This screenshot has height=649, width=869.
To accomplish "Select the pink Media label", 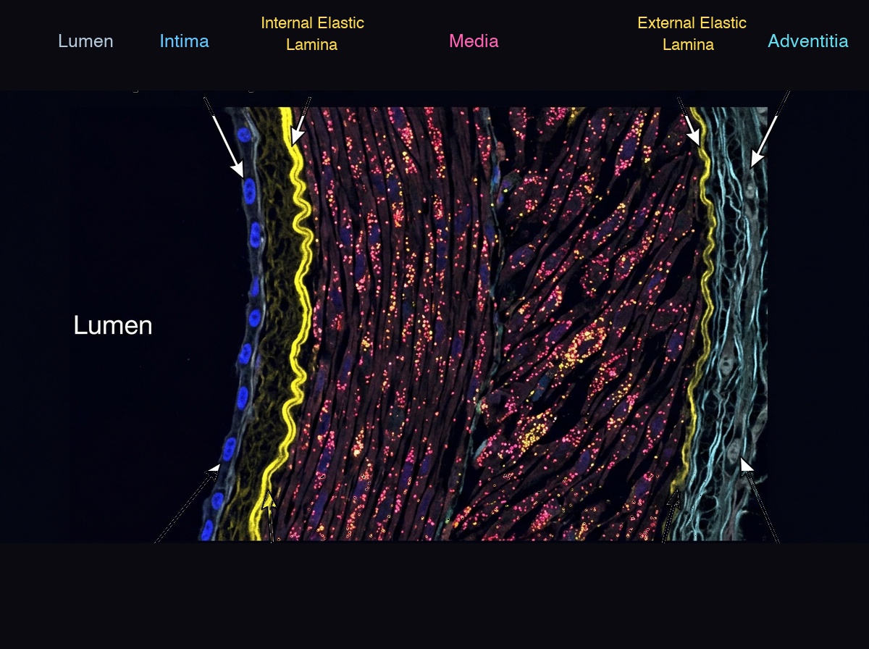I will click(474, 41).
